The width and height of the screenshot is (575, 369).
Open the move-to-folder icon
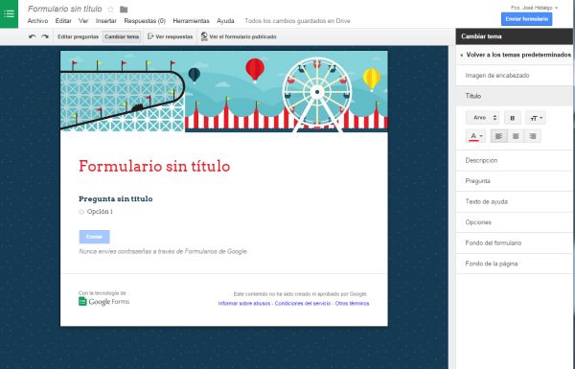(124, 10)
